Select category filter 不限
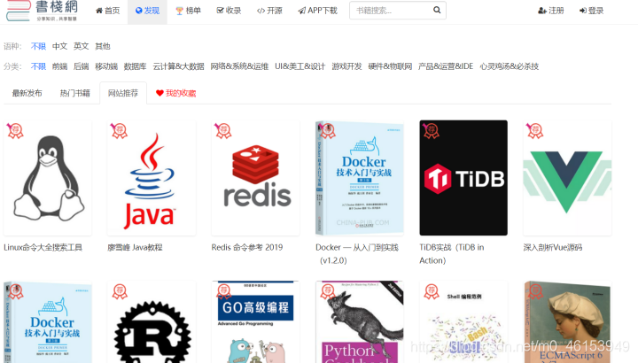The width and height of the screenshot is (638, 363). coord(38,66)
